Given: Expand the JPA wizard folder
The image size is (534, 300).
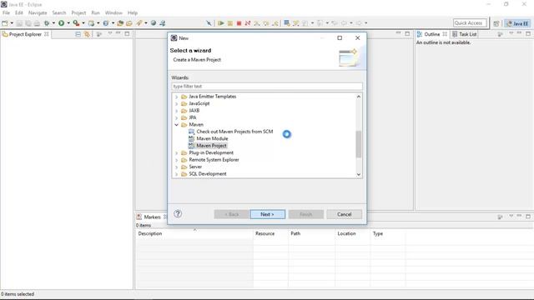Looking at the screenshot, I should point(176,118).
